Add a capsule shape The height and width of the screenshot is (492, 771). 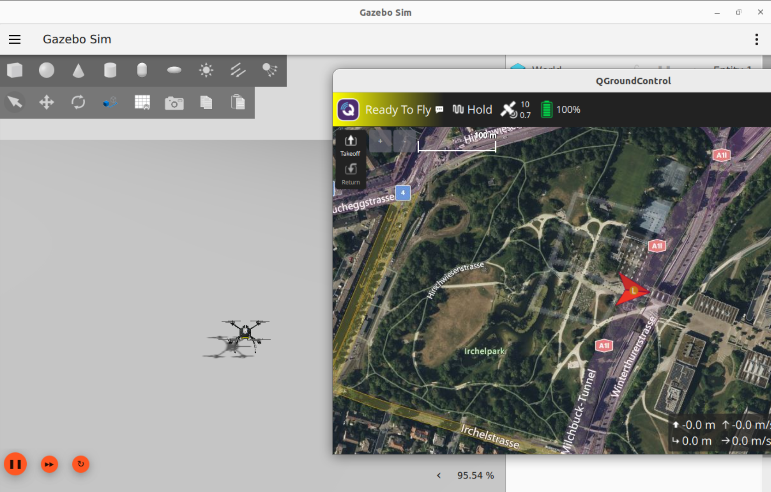click(x=142, y=70)
